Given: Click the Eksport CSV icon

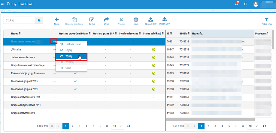Looking at the screenshot, I should pos(151,19).
